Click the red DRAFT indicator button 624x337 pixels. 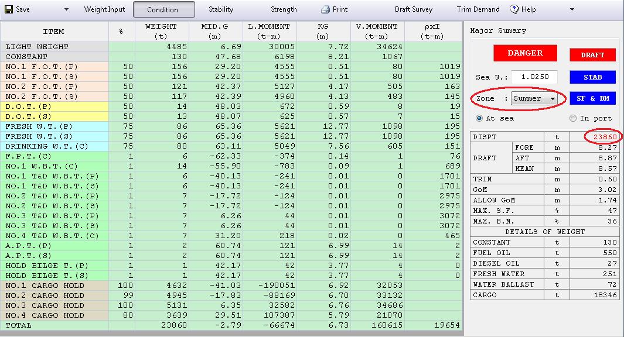(592, 55)
